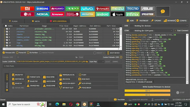Select the Nokia brand logo
The width and height of the screenshot is (190, 107).
click(x=42, y=14)
